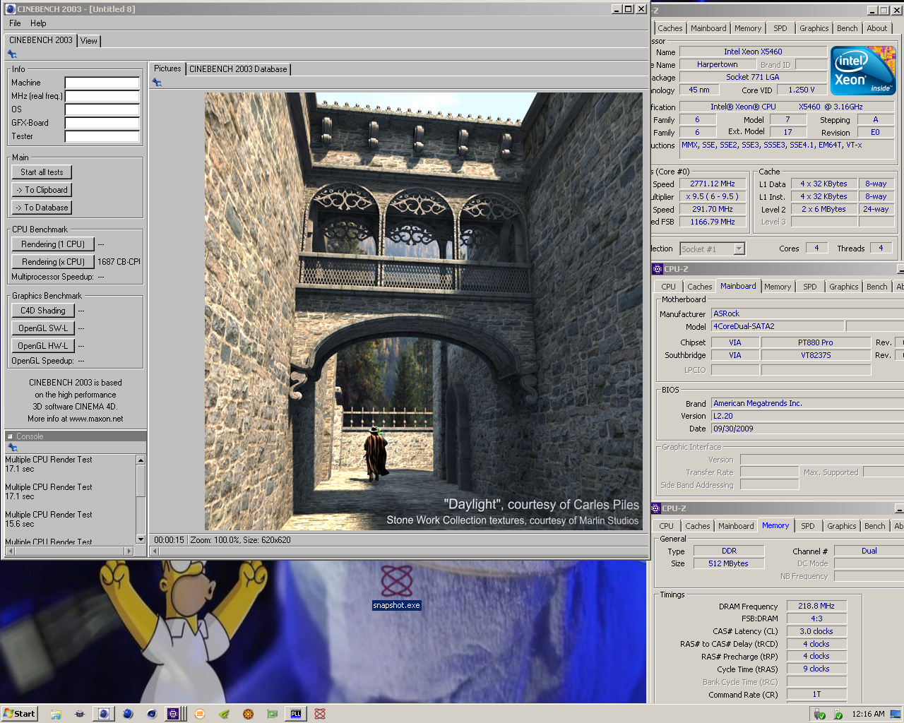Click the Daylight render preview image

click(424, 311)
